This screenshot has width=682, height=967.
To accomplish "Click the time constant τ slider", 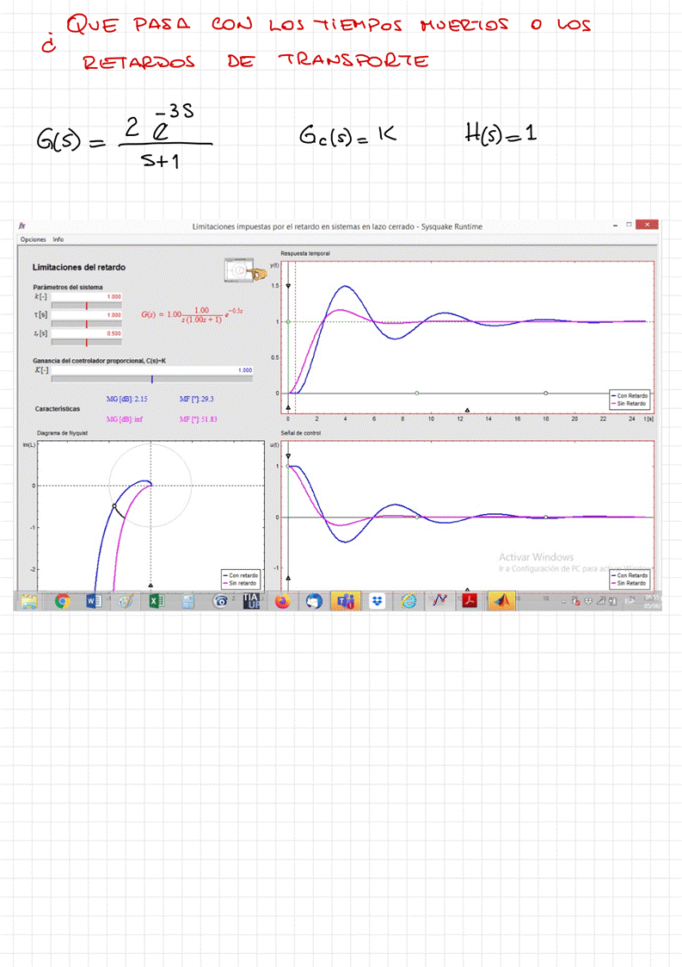I will (87, 324).
